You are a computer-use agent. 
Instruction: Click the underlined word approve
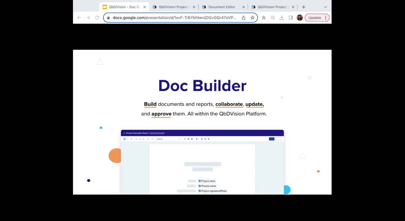161,114
